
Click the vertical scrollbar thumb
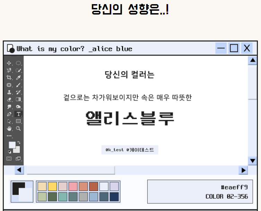(253, 83)
